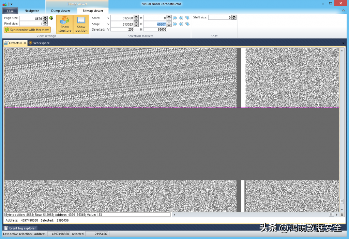The height and width of the screenshot is (239, 349).
Task: Toggle Show position overlay off
Action: point(81,24)
